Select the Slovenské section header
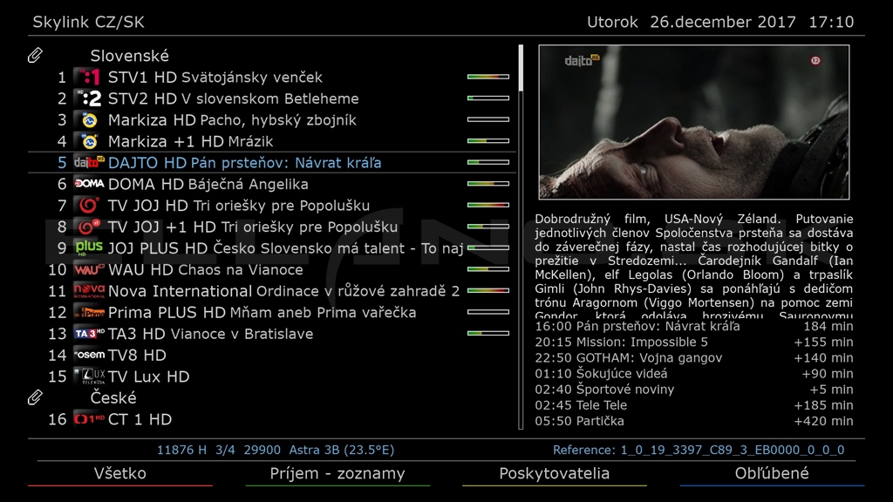This screenshot has height=502, width=893. [x=129, y=56]
